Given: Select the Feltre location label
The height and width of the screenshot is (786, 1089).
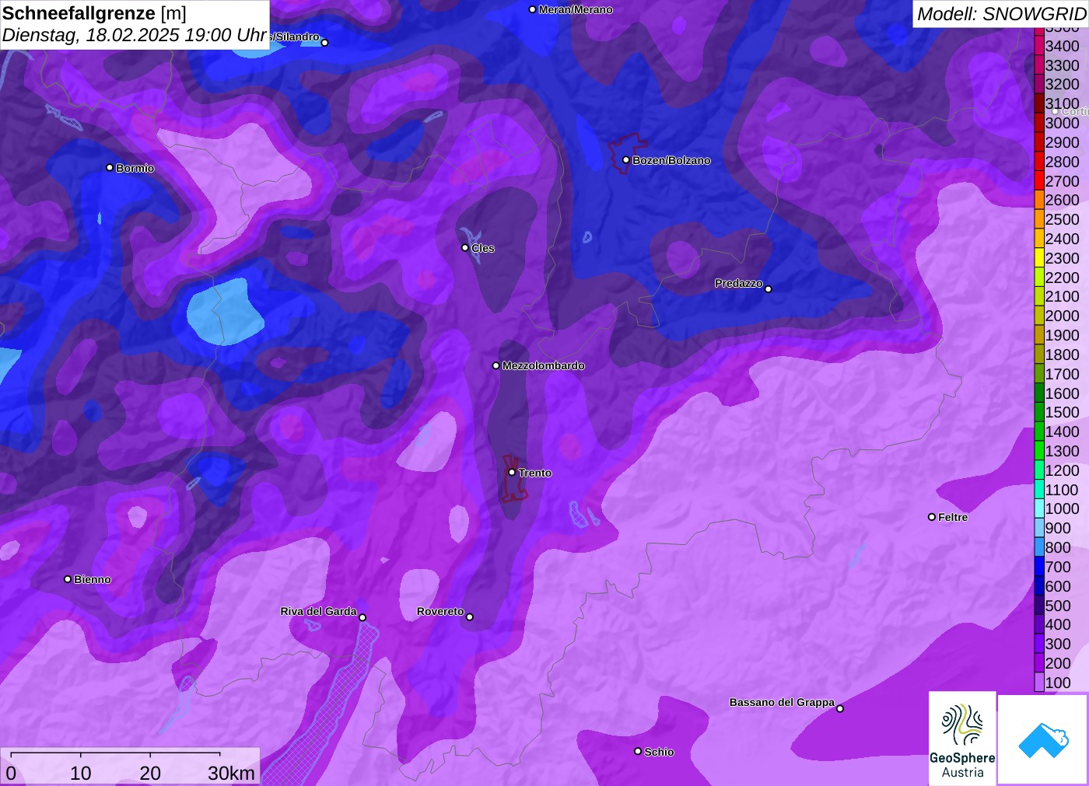Looking at the screenshot, I should [953, 517].
